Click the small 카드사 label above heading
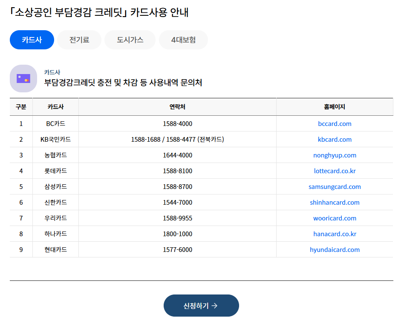Screen dimensions: 407x323 coord(52,72)
